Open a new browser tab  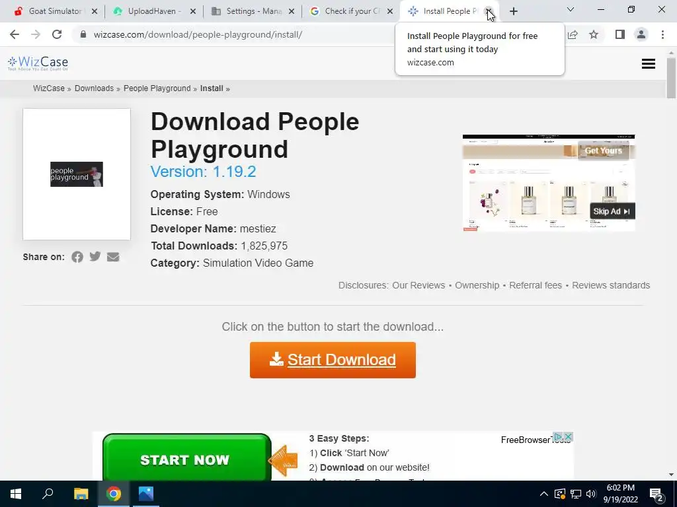[x=513, y=11]
